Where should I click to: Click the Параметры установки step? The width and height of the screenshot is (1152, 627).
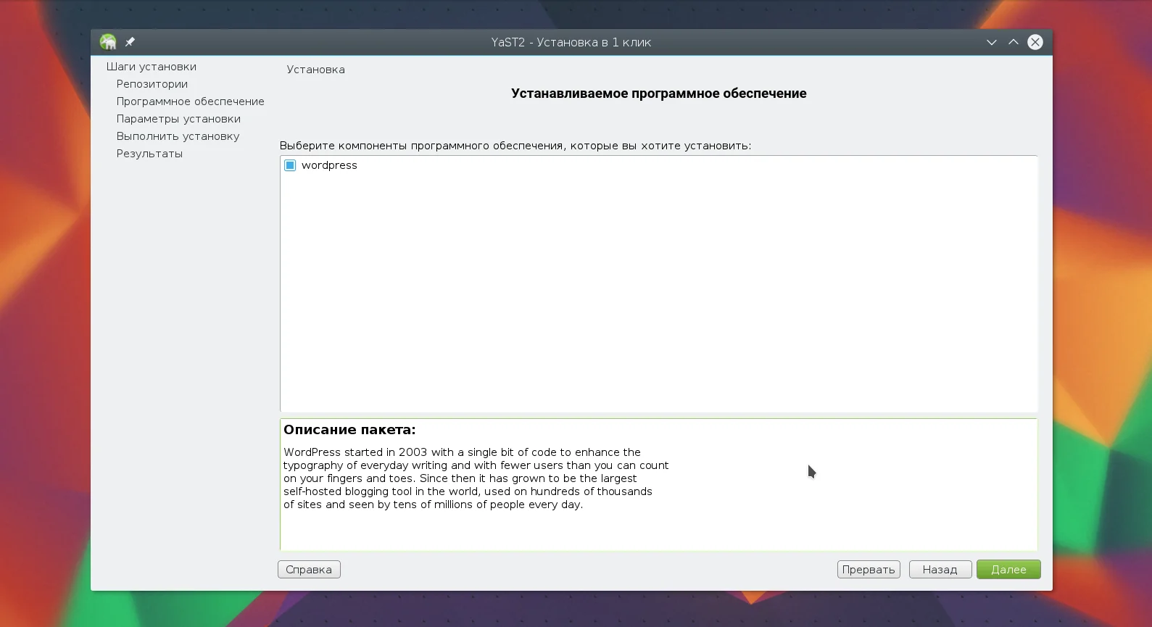(178, 119)
